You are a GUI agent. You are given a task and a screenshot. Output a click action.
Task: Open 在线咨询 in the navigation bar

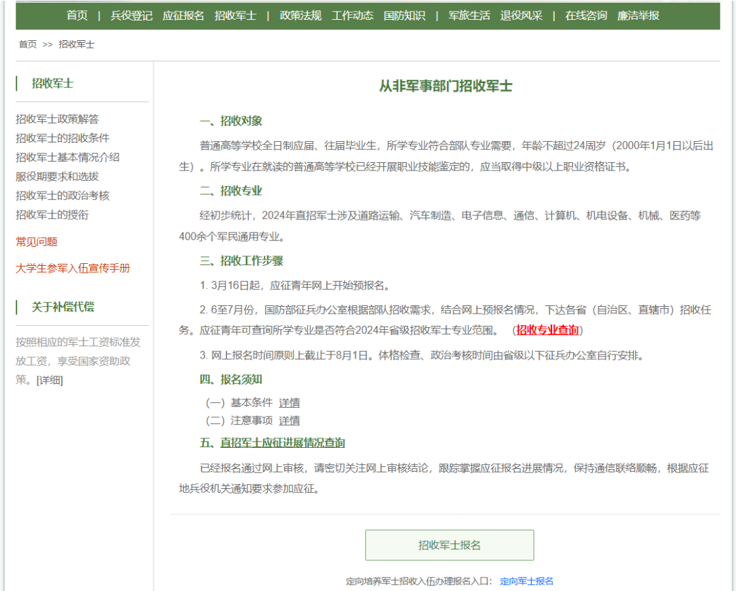click(586, 16)
